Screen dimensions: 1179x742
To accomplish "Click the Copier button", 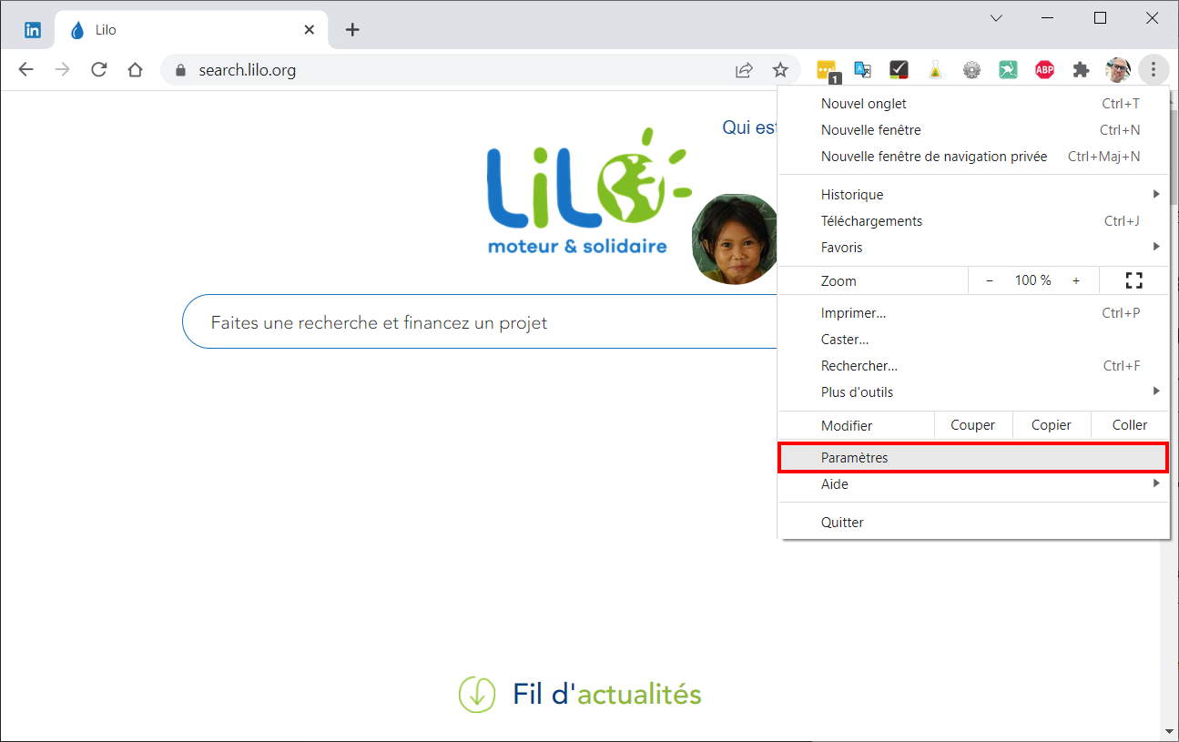I will click(x=1051, y=425).
